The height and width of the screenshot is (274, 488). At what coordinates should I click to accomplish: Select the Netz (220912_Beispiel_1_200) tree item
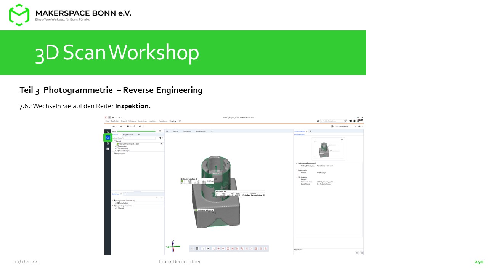(x=128, y=144)
